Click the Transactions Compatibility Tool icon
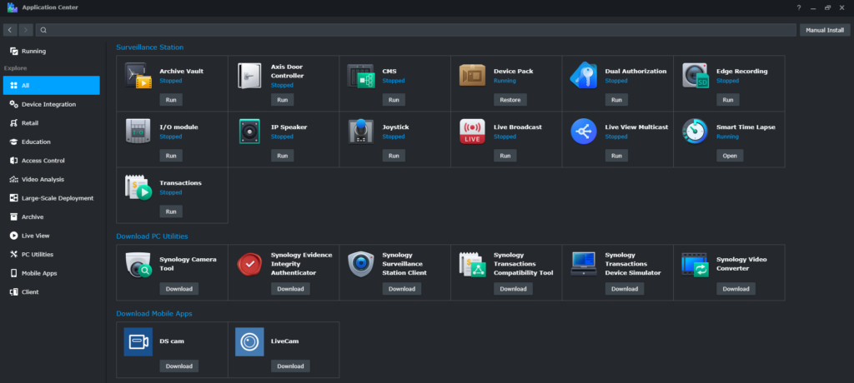 point(472,265)
